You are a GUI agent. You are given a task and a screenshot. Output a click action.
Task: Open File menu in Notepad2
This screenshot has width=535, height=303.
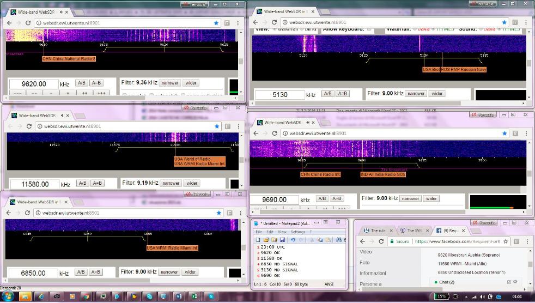pos(259,232)
